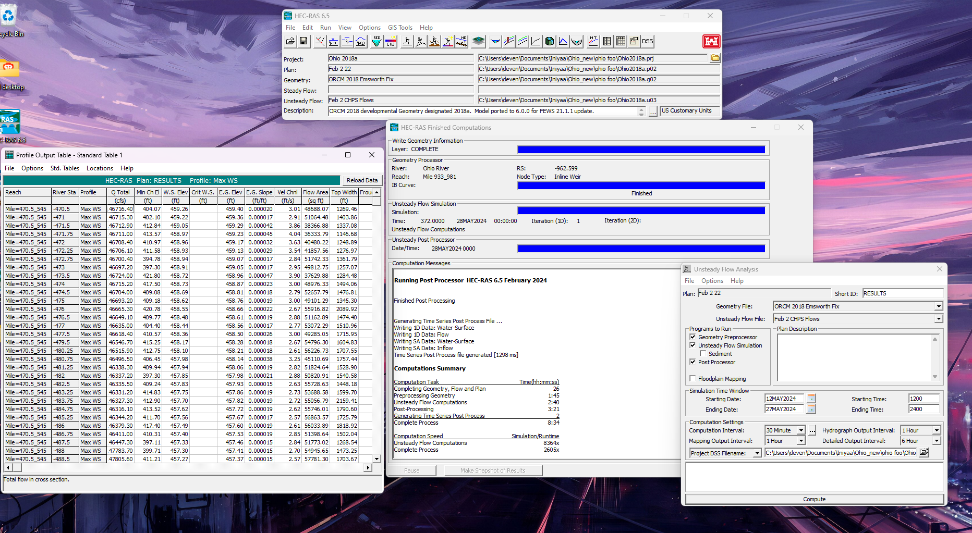The height and width of the screenshot is (533, 972).
Task: Expand the Detailed Output Interval dropdown
Action: click(937, 441)
